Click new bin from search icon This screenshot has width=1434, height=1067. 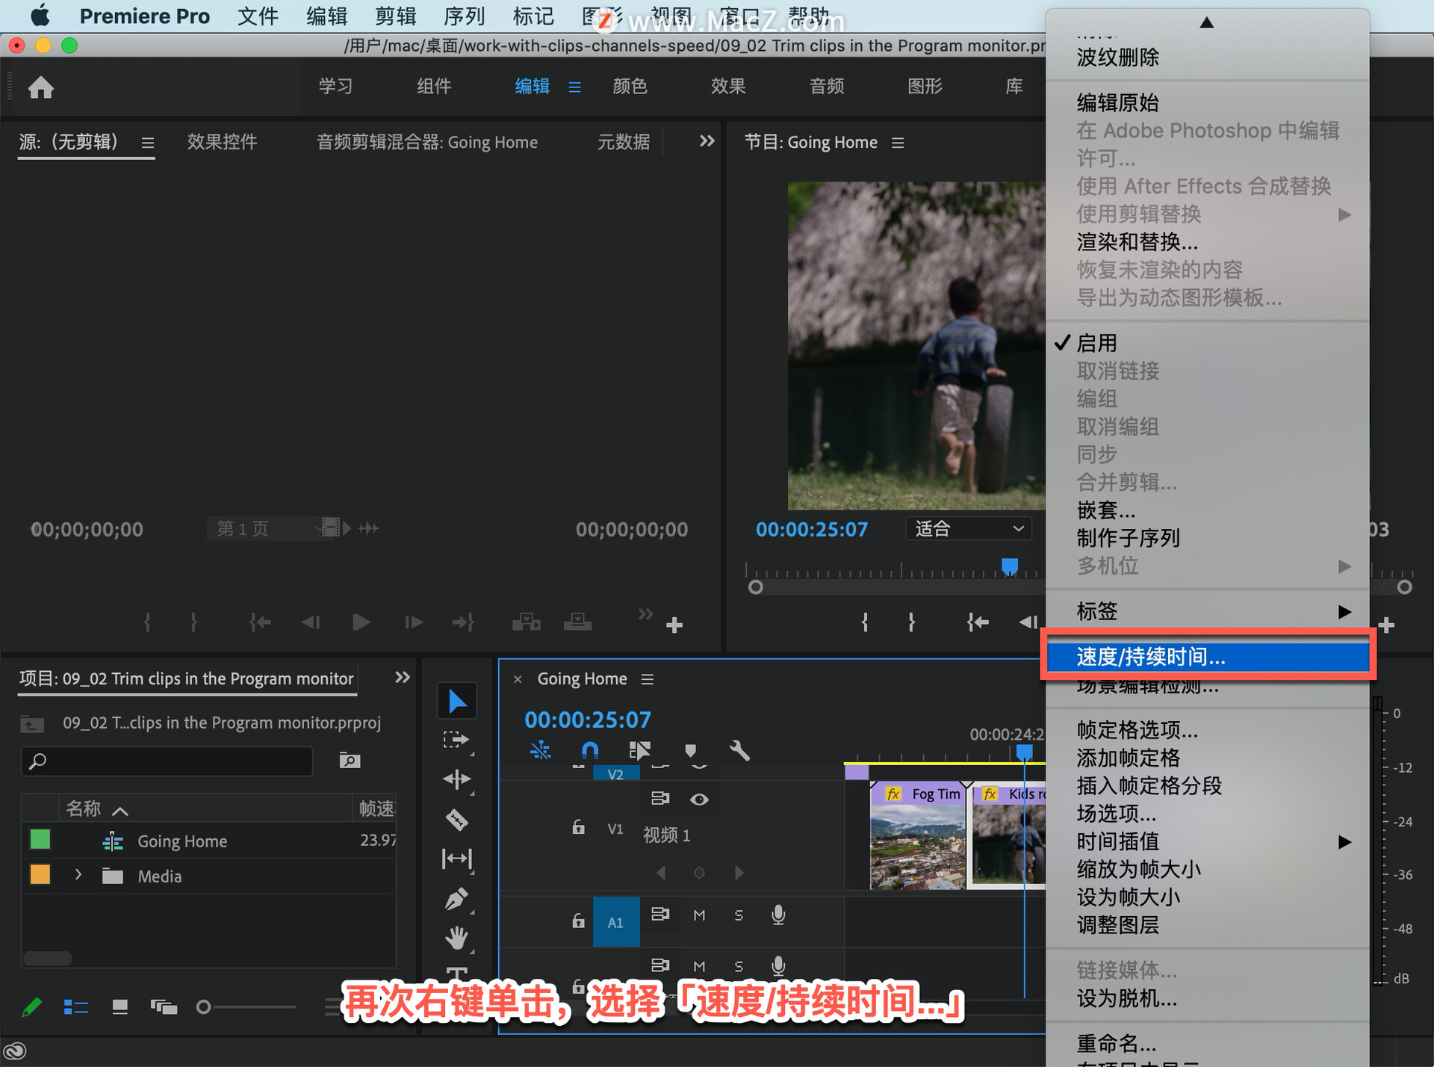350,760
